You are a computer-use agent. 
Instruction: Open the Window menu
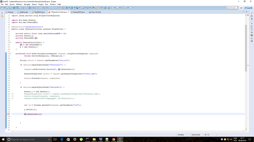click(x=53, y=4)
